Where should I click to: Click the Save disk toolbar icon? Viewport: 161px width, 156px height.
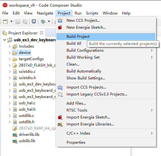tap(18, 21)
